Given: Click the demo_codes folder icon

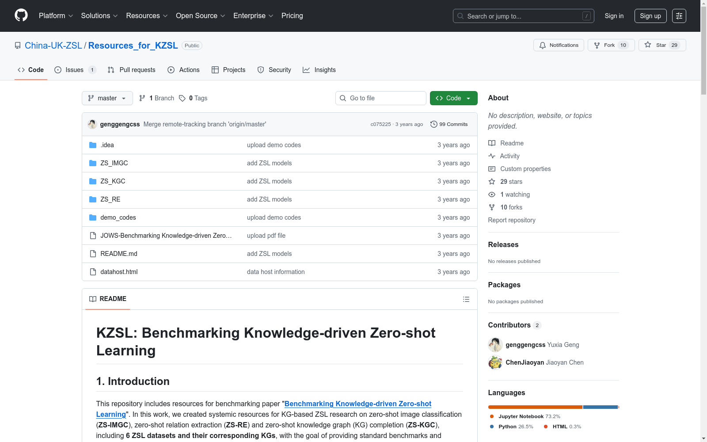Looking at the screenshot, I should (93, 217).
